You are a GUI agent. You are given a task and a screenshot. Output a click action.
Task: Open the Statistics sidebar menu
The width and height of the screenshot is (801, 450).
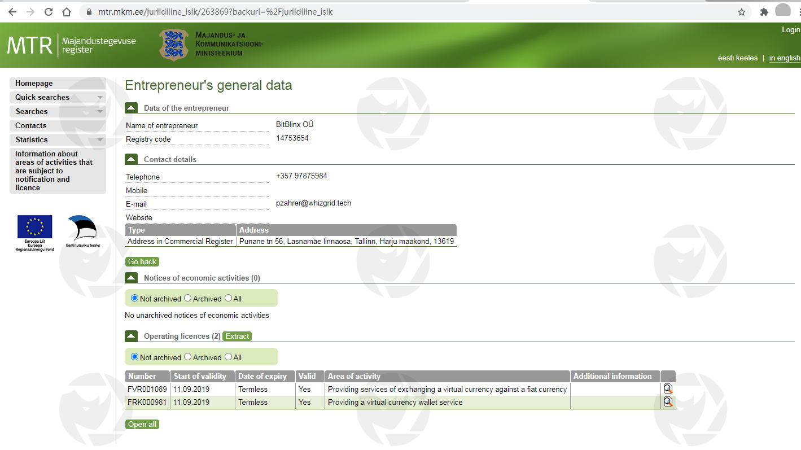coord(58,139)
